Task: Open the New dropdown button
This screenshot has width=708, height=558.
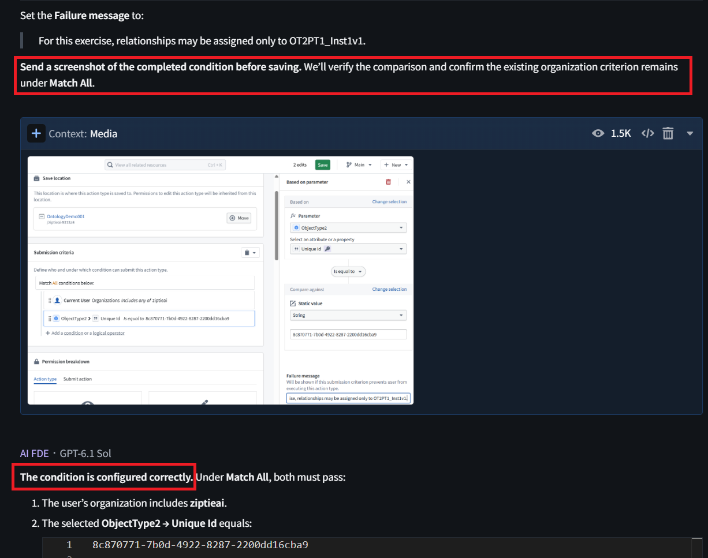Action: (396, 165)
